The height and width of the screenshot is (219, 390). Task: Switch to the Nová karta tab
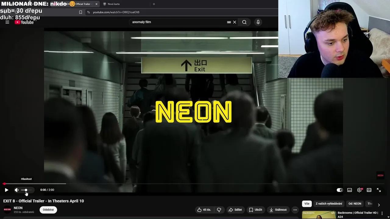click(x=113, y=4)
